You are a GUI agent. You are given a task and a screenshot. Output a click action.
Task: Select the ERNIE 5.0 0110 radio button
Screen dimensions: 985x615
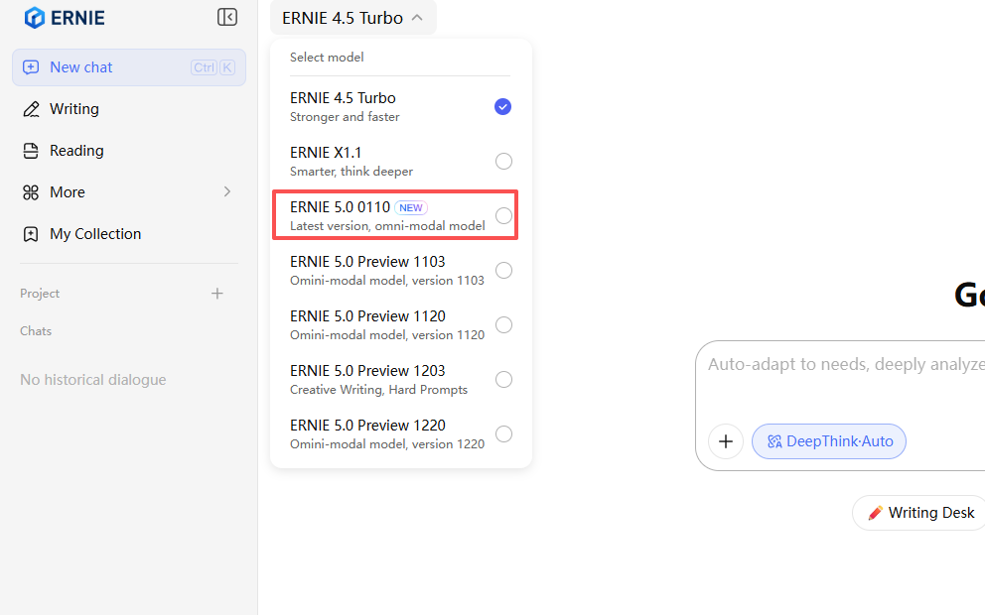point(503,216)
